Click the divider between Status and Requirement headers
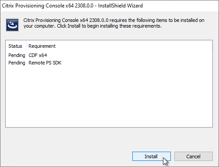Screen dimensions: 219x167 (x=26, y=46)
